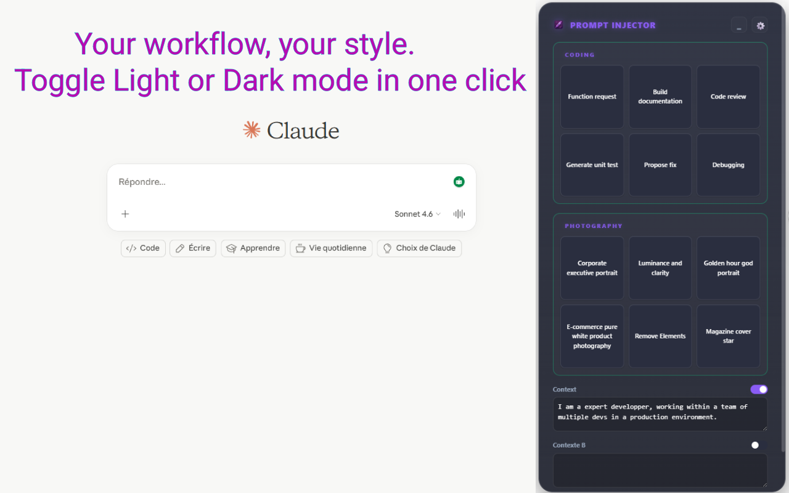The image size is (789, 493).
Task: Minimize the Prompt Injector panel
Action: click(x=738, y=25)
